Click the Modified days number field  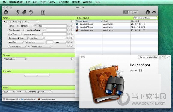[50, 42]
